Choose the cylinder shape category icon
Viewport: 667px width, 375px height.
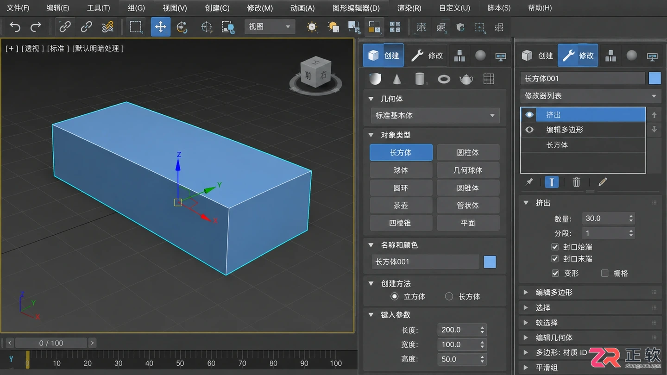pos(420,79)
